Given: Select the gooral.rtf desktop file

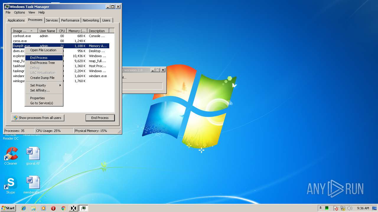Looking at the screenshot, I should pos(33,156).
